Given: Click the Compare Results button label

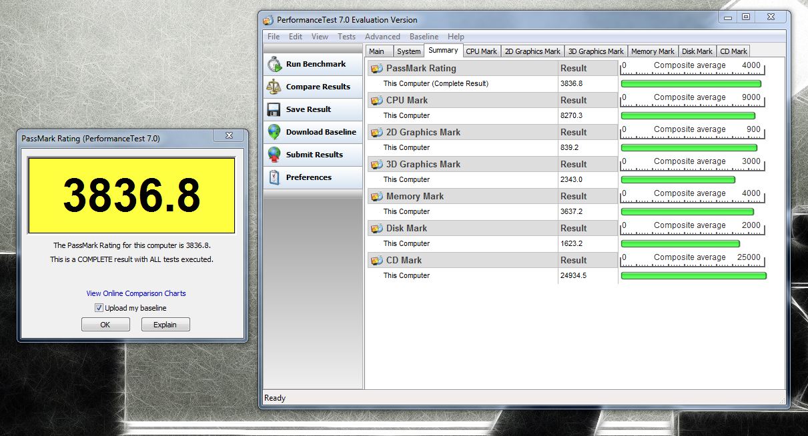Looking at the screenshot, I should (x=318, y=87).
